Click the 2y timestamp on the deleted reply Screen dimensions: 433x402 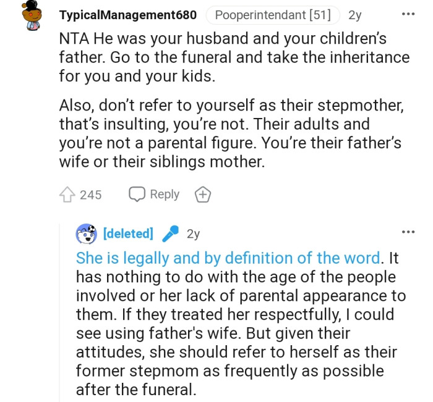[193, 234]
